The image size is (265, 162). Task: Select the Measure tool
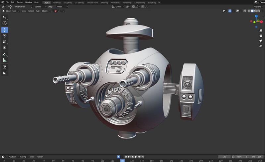point(5,60)
